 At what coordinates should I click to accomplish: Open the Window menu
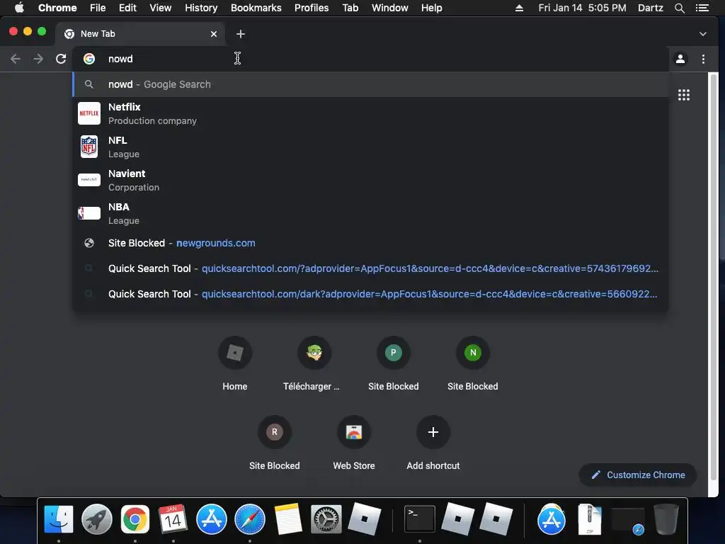(390, 8)
